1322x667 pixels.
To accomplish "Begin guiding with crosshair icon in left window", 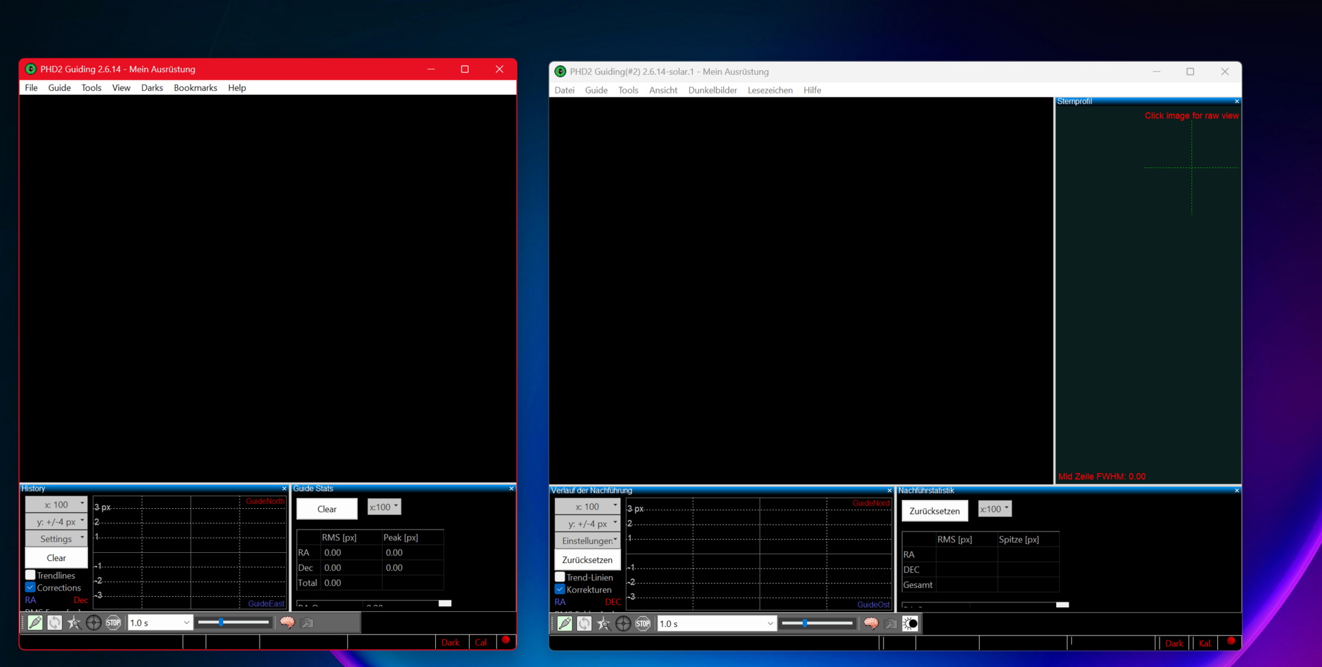I will [x=94, y=623].
